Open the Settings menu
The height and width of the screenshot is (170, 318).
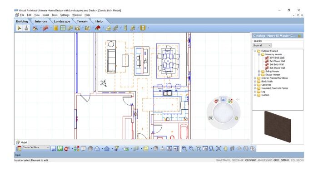[x=65, y=15]
